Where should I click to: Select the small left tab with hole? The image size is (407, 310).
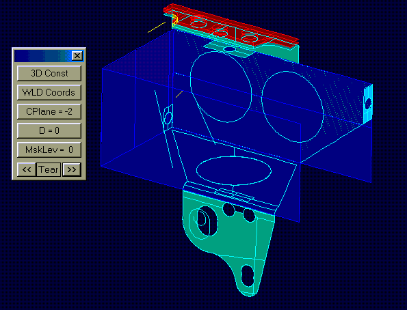(168, 117)
